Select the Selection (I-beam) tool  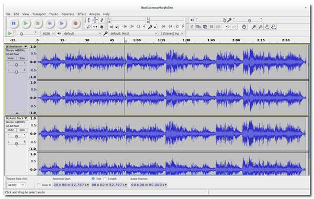(88, 20)
